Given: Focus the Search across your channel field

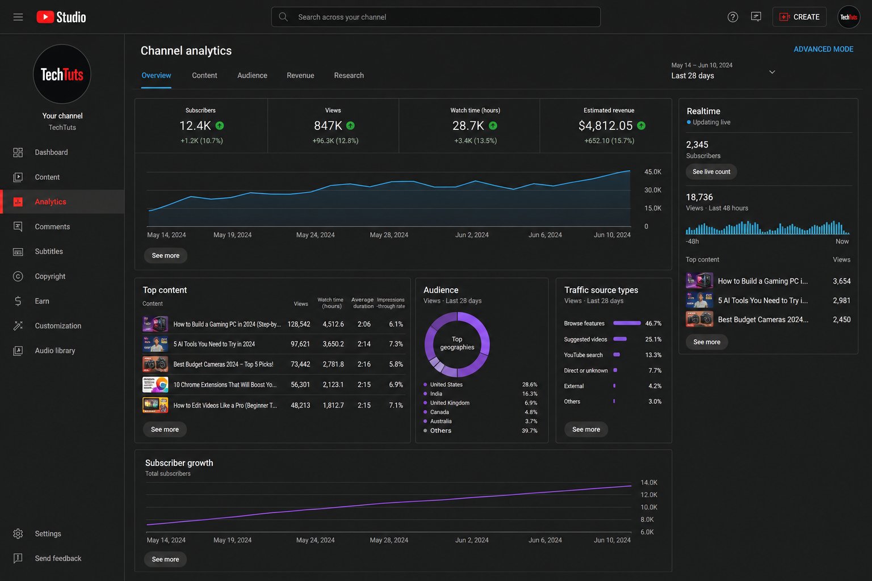Looking at the screenshot, I should click(435, 17).
